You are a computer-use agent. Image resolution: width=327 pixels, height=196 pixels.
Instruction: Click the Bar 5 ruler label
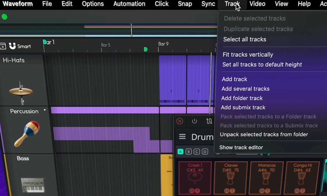[x=105, y=45]
